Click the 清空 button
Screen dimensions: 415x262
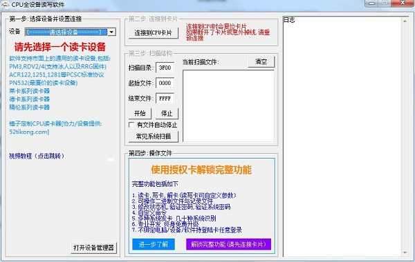pyautogui.click(x=261, y=62)
